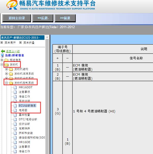Viewport: 153px width, 154px height.
Task: Collapse the 发动机 folder node
Action: [x=2, y=64]
